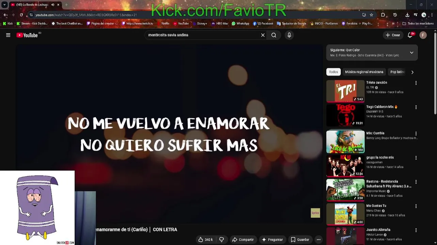This screenshot has width=437, height=245.
Task: Open the YouTube notifications bell
Action: tap(410, 35)
